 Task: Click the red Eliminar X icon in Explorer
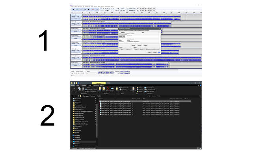tap(108, 88)
